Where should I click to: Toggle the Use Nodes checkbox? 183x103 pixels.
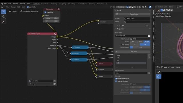[x=28, y=7]
